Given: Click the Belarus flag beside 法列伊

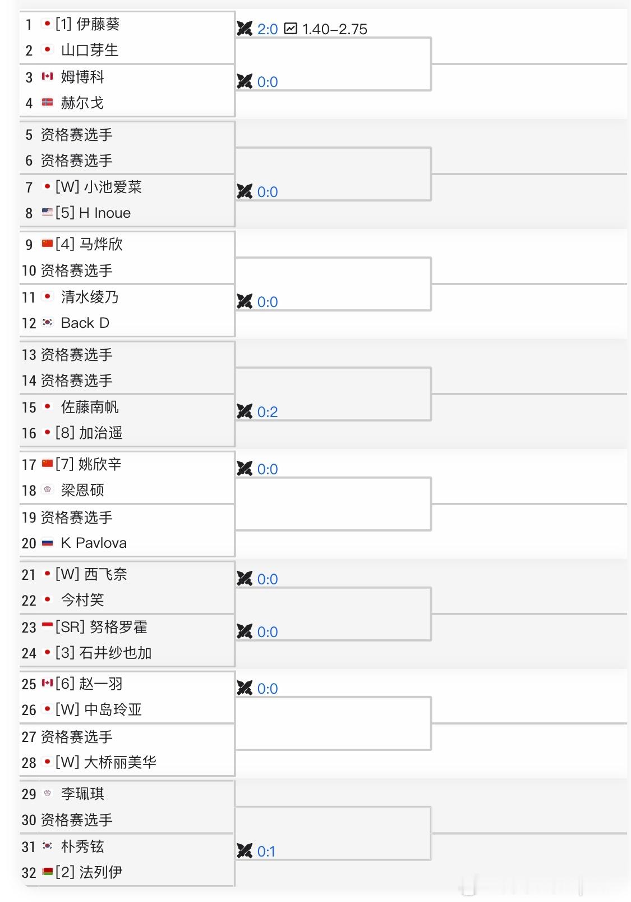Looking at the screenshot, I should pyautogui.click(x=48, y=872).
